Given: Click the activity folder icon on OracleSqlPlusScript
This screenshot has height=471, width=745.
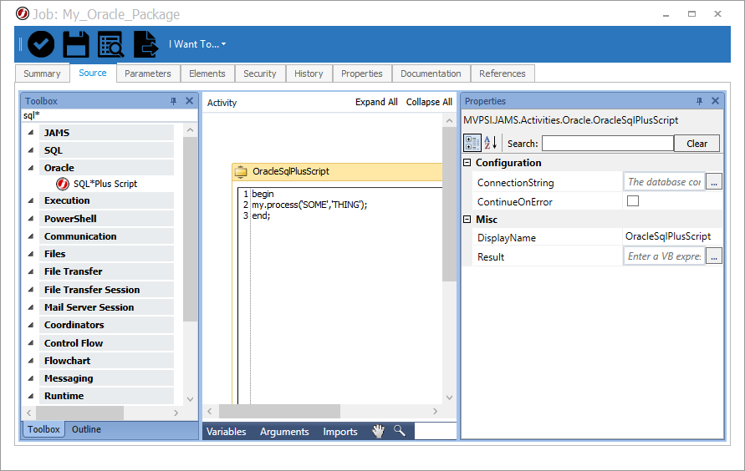Looking at the screenshot, I should pos(241,172).
